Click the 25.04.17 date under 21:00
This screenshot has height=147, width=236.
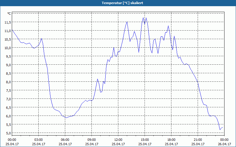(x=198, y=144)
